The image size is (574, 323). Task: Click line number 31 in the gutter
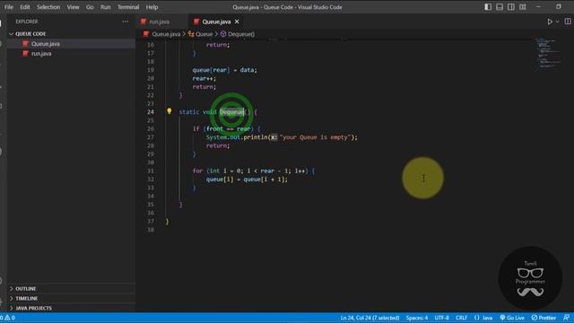[151, 171]
